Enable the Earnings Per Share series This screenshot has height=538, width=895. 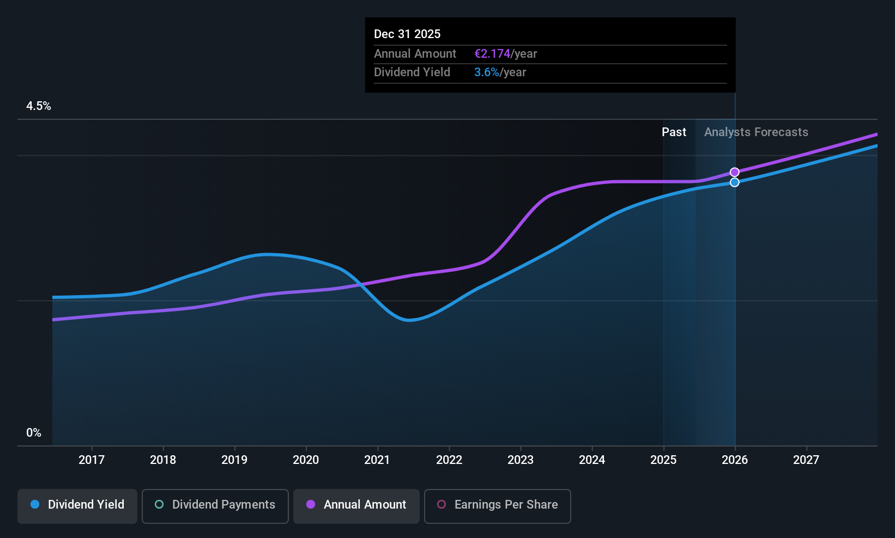coord(498,506)
